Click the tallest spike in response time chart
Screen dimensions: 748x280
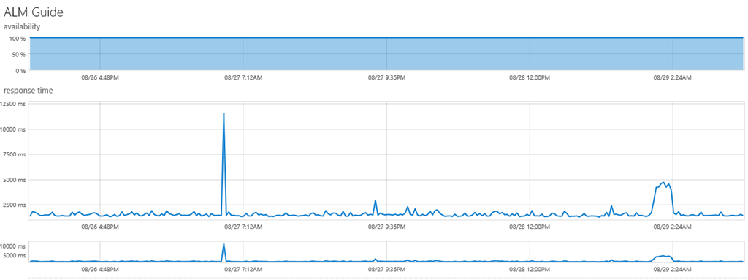point(224,114)
